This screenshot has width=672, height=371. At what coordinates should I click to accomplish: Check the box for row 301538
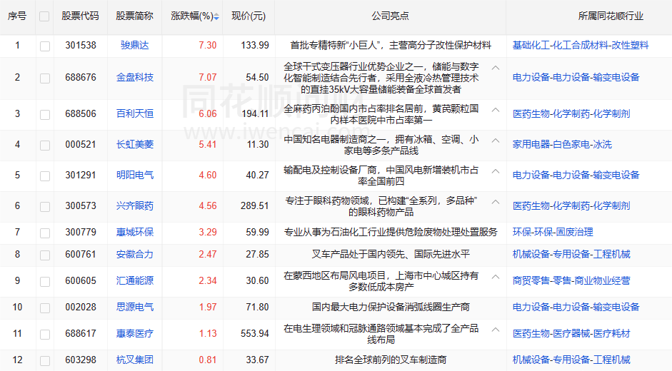[x=44, y=46]
